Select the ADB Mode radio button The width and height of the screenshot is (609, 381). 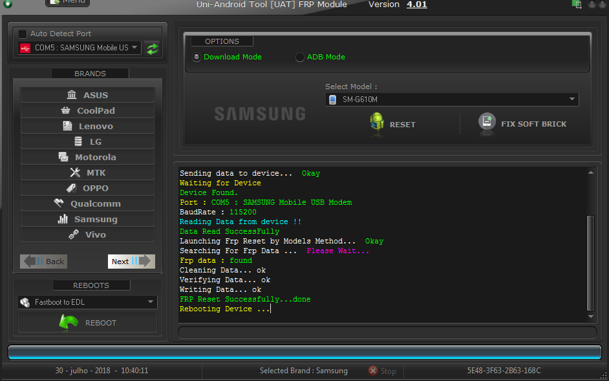coord(299,57)
